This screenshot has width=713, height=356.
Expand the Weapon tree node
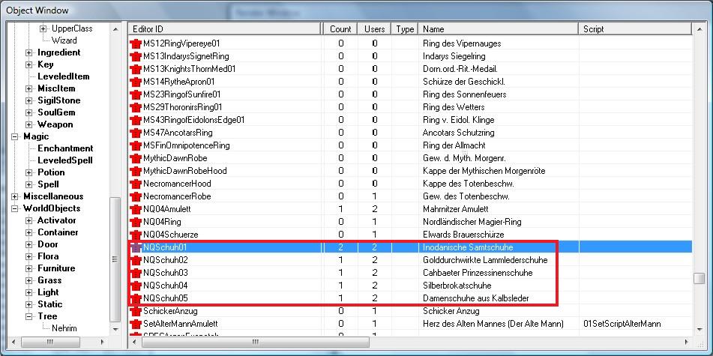29,124
